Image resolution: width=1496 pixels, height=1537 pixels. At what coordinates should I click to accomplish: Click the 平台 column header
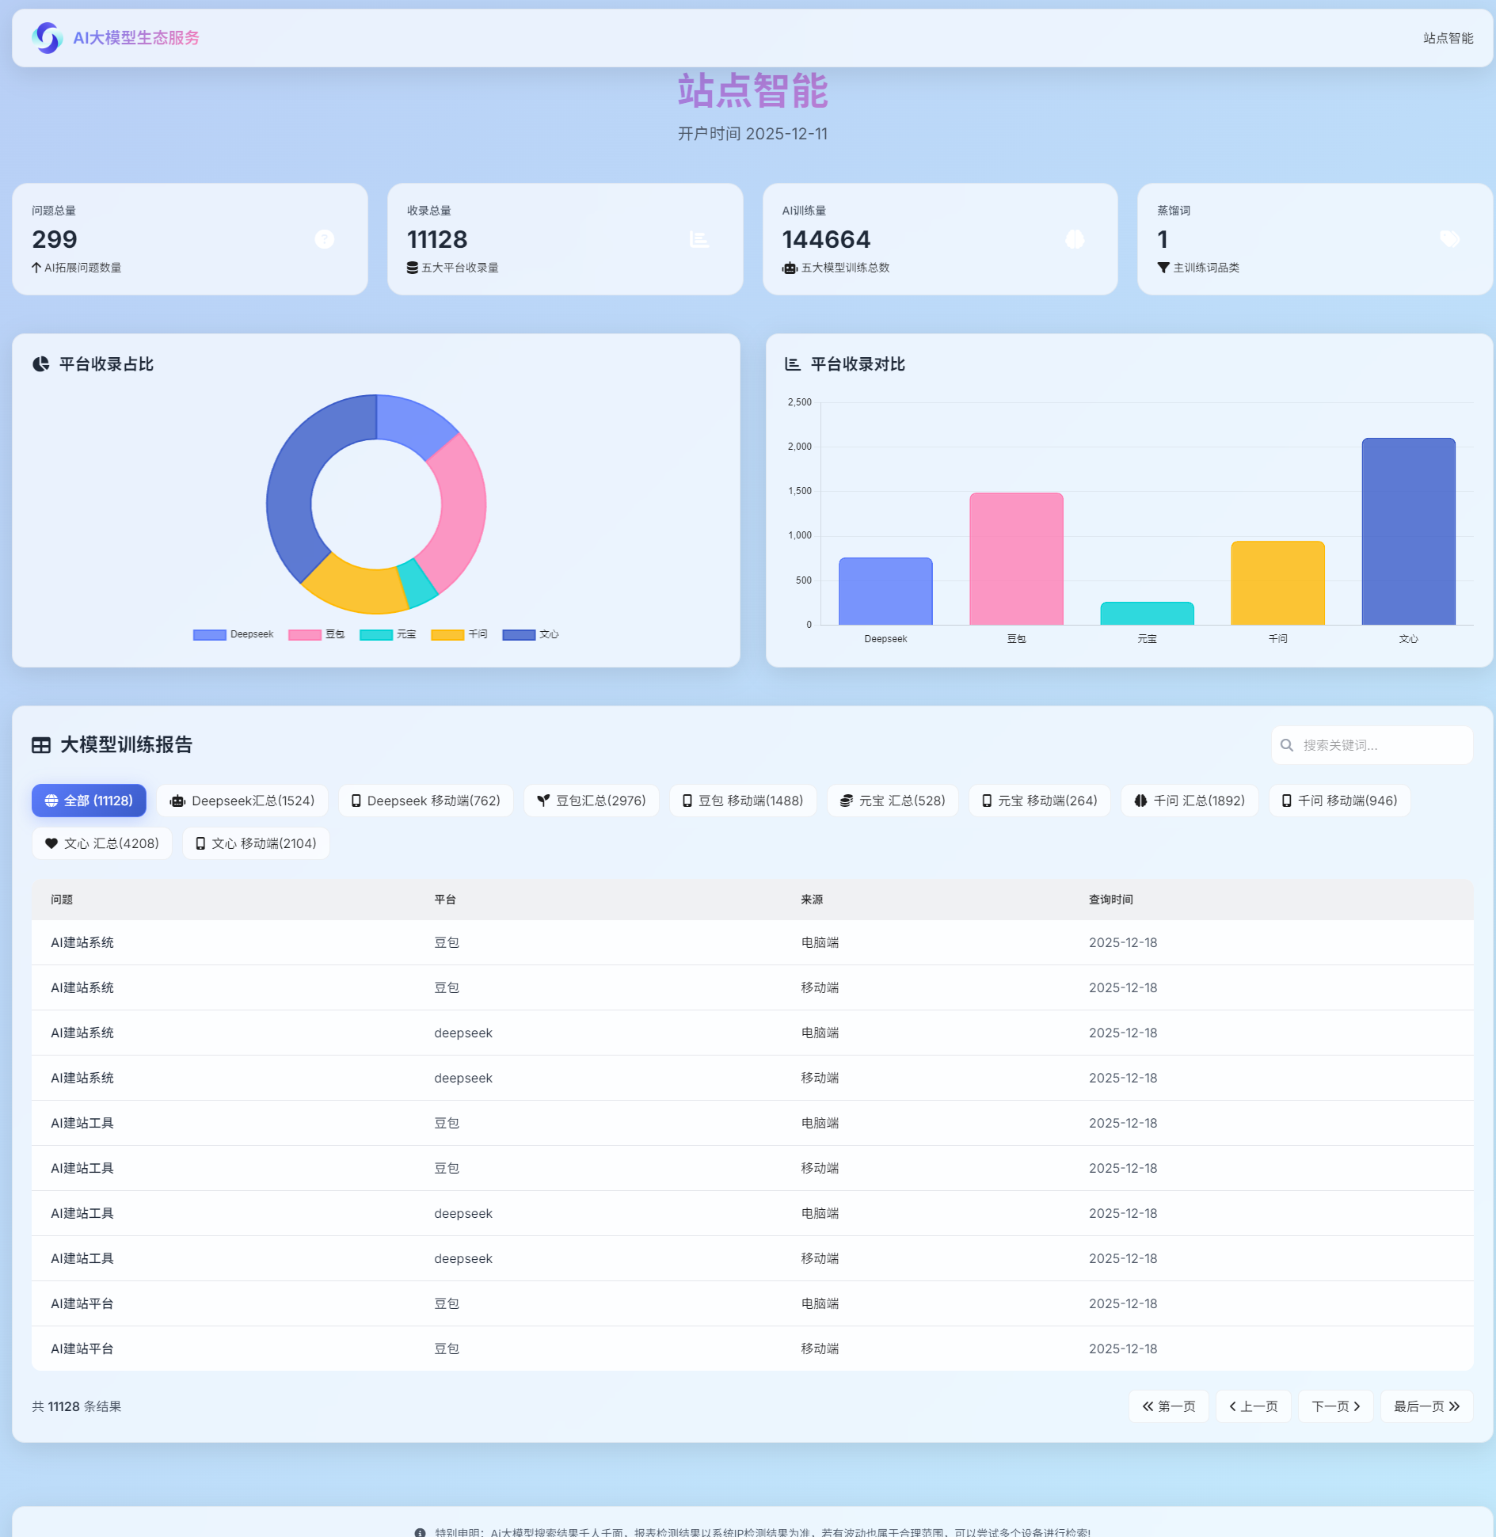coord(445,900)
